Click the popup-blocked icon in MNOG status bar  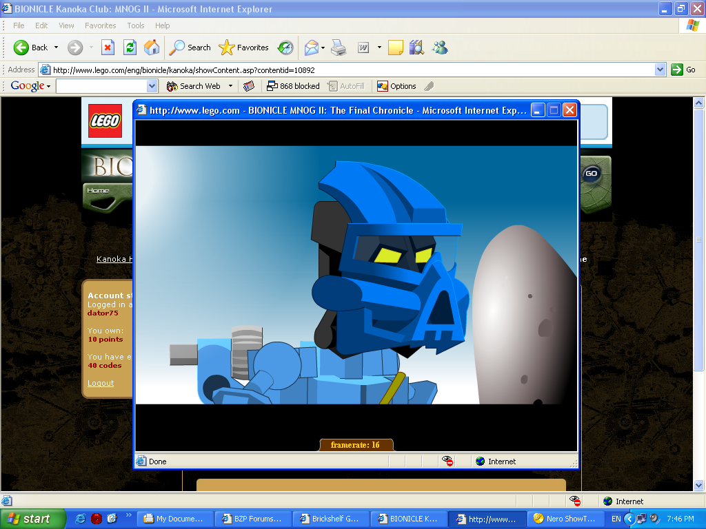pos(447,461)
